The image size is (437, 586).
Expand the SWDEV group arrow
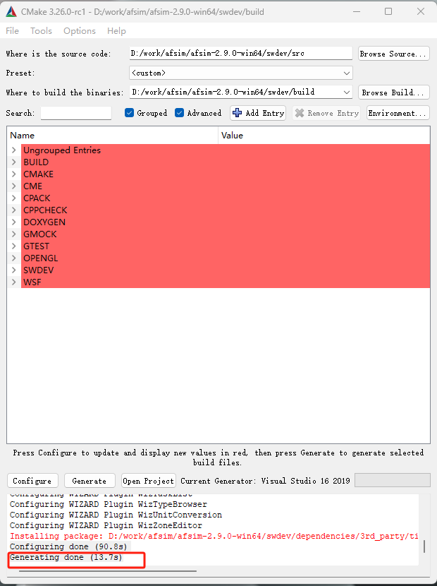coord(14,270)
